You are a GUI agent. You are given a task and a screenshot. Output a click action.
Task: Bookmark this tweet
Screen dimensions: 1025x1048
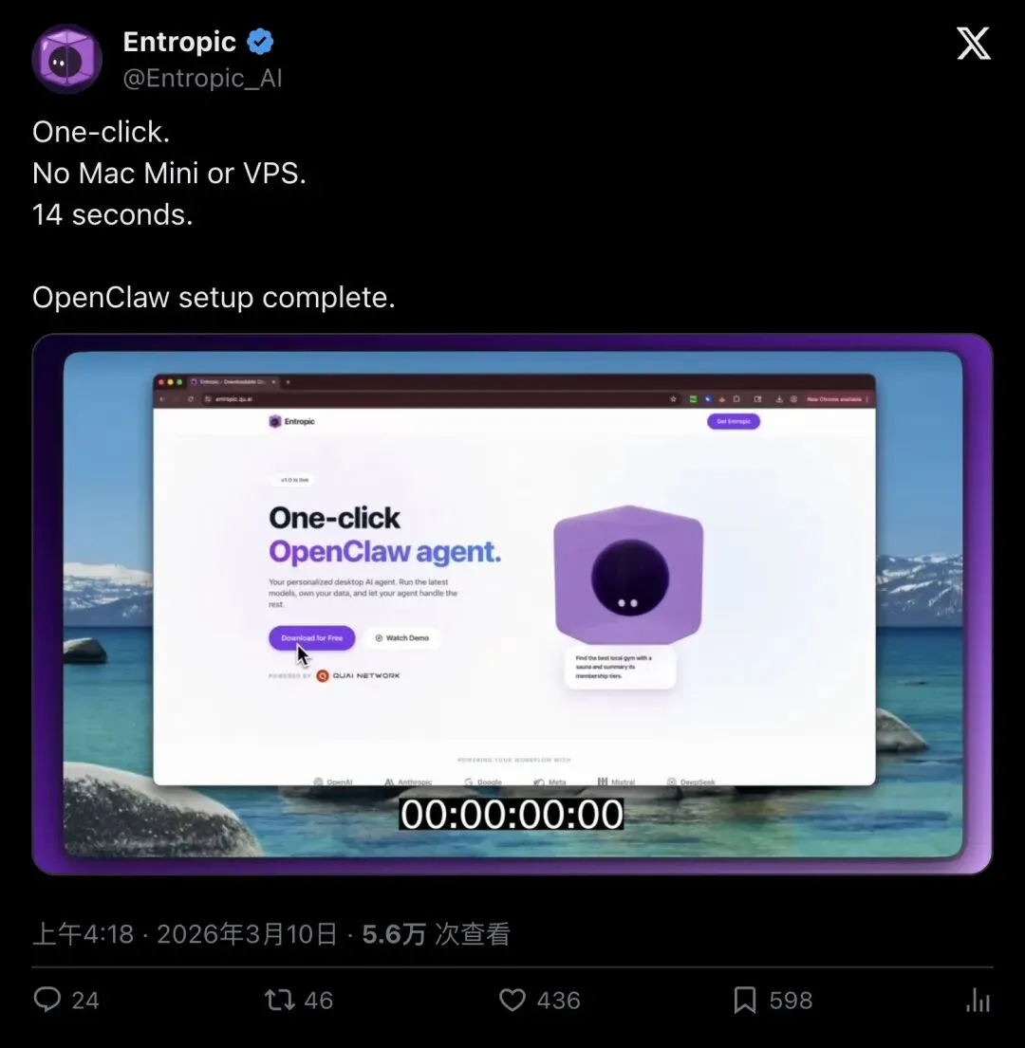coord(745,1000)
